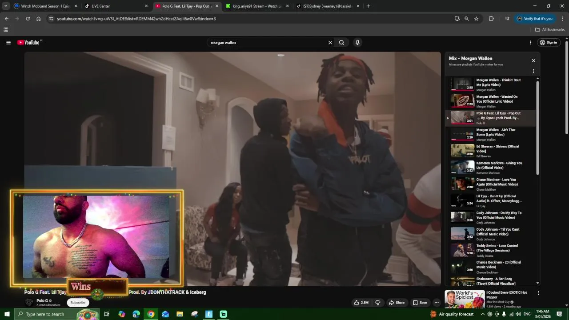Open a new browser tab
The width and height of the screenshot is (569, 320).
[369, 6]
